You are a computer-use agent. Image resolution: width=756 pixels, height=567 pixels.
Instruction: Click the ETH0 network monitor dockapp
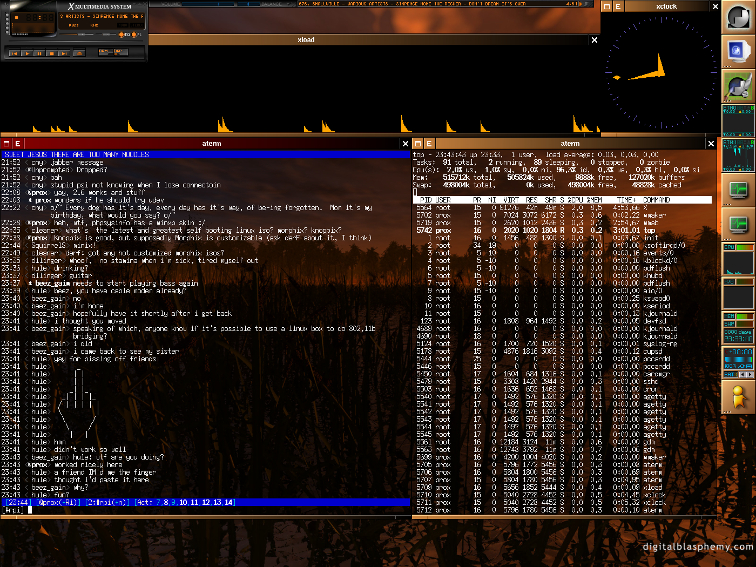[738, 121]
